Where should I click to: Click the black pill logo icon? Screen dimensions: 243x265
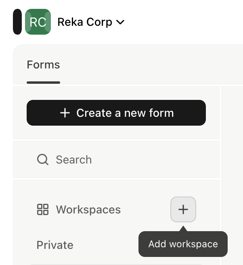click(17, 22)
